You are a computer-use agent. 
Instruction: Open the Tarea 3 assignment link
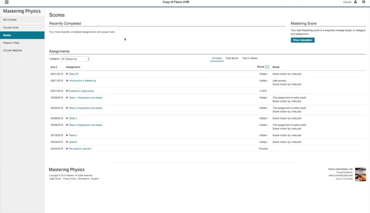click(73, 119)
